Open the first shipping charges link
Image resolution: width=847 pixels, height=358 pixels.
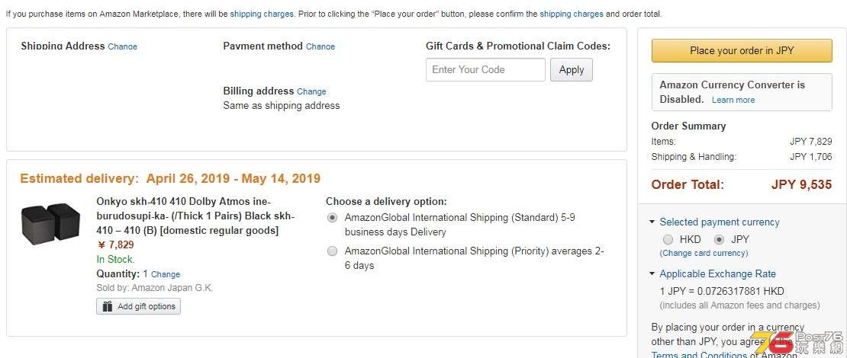coord(262,14)
